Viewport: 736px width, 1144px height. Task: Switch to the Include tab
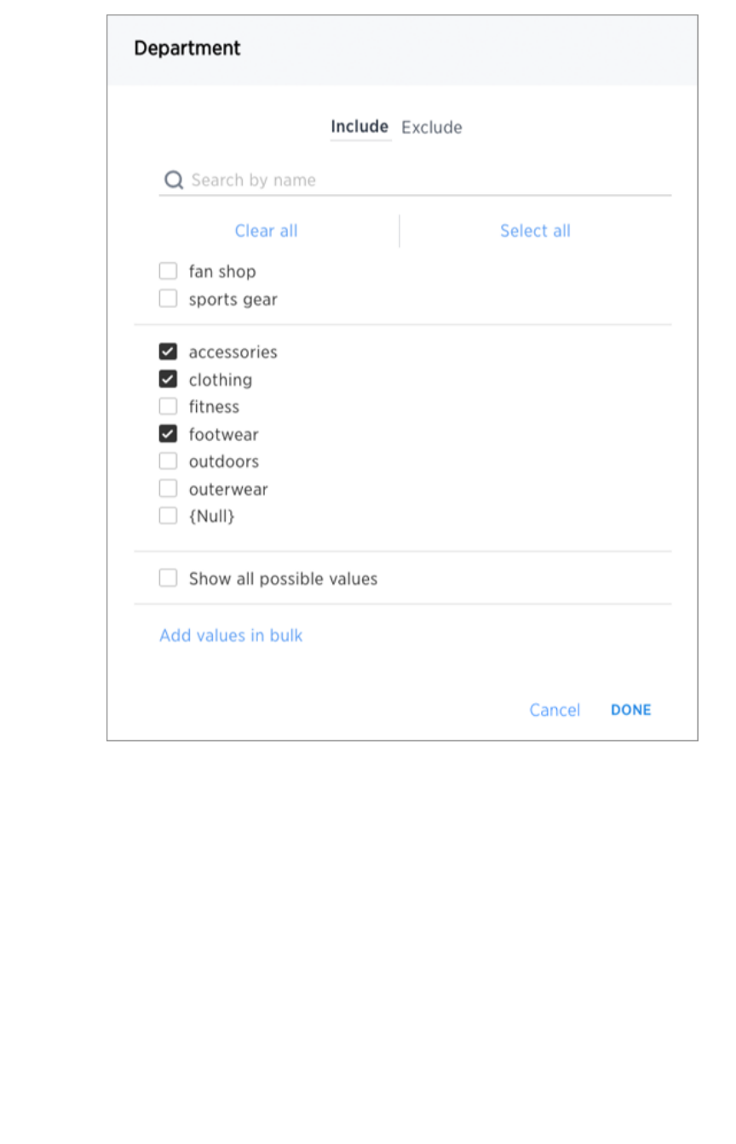[359, 127]
